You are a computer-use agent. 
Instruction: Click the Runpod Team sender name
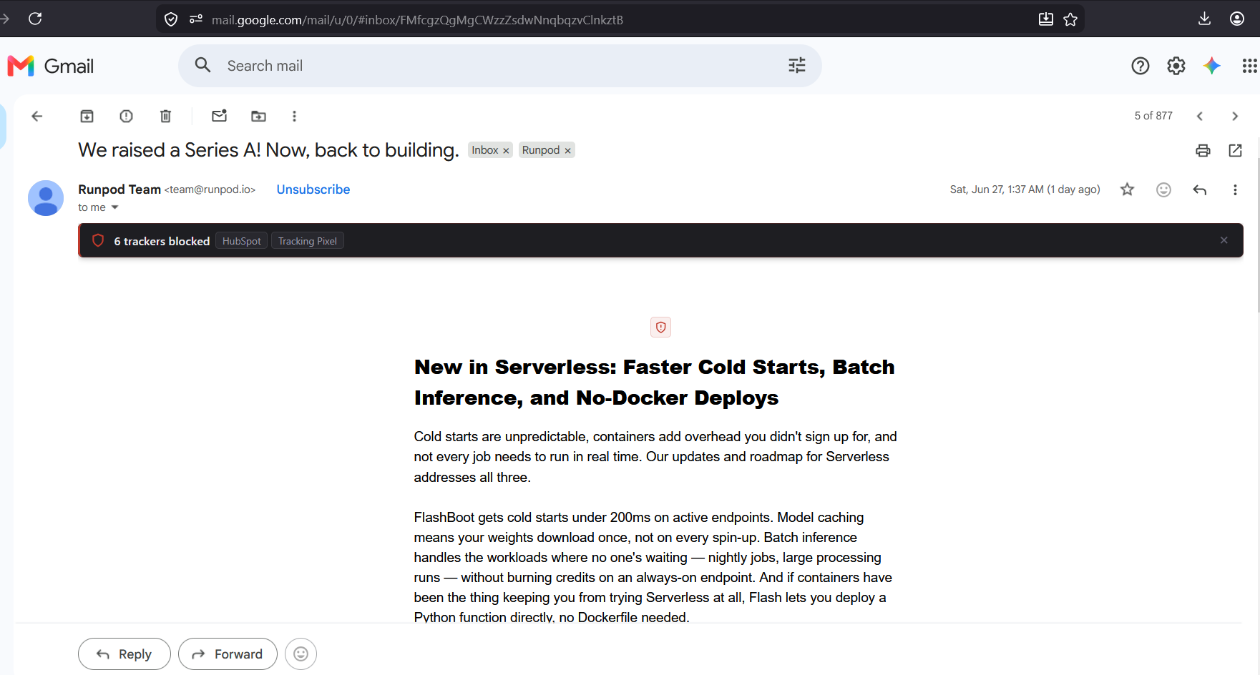pos(119,189)
